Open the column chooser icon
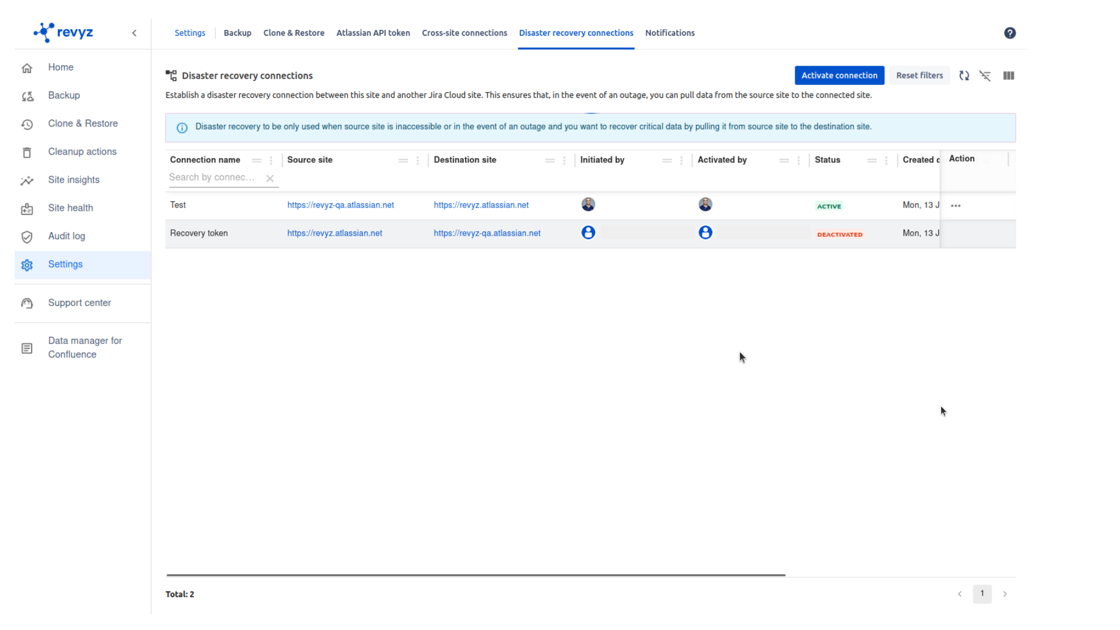 point(1008,76)
